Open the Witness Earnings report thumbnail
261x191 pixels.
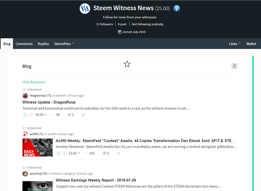pyautogui.click(x=38, y=186)
